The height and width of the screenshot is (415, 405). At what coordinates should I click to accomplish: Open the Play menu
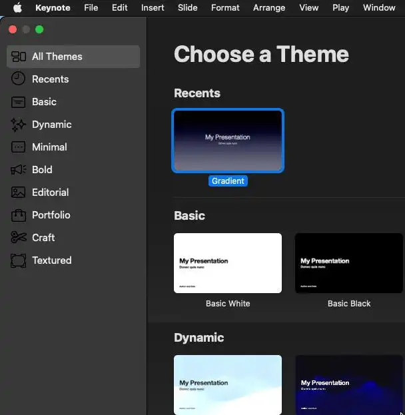pyautogui.click(x=340, y=8)
